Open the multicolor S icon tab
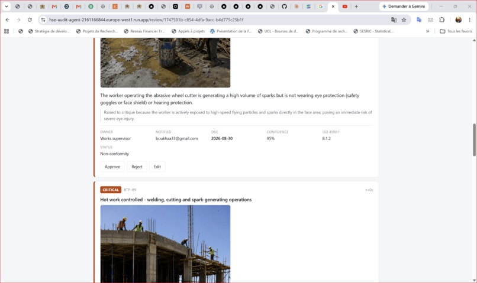This screenshot has height=283, width=477. pyautogui.click(x=308, y=6)
